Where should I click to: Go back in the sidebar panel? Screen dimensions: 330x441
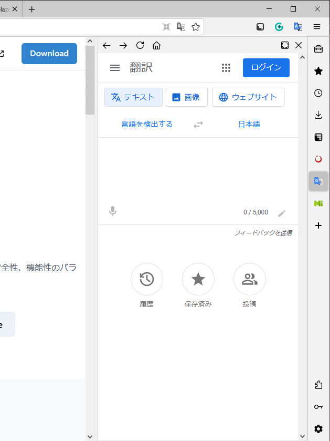tap(107, 45)
